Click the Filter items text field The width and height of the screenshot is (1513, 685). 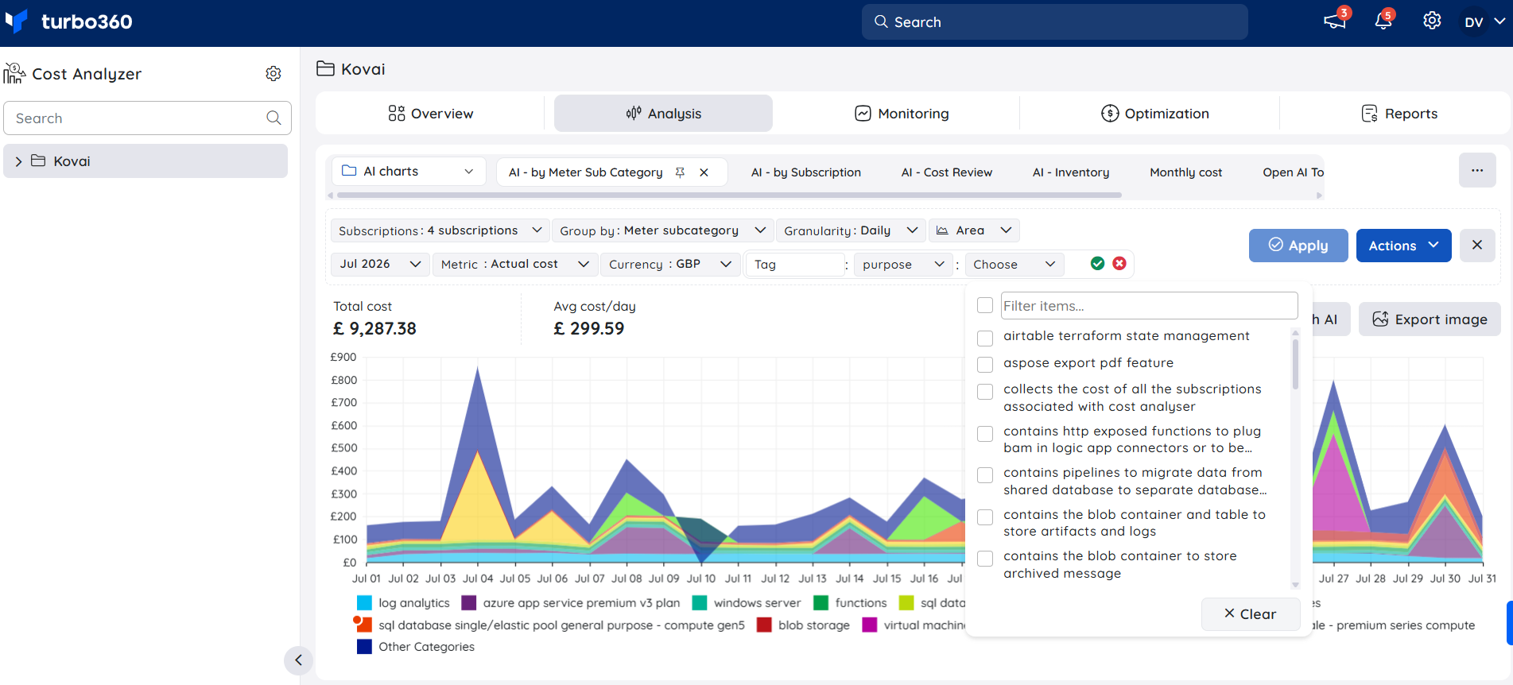(x=1149, y=306)
